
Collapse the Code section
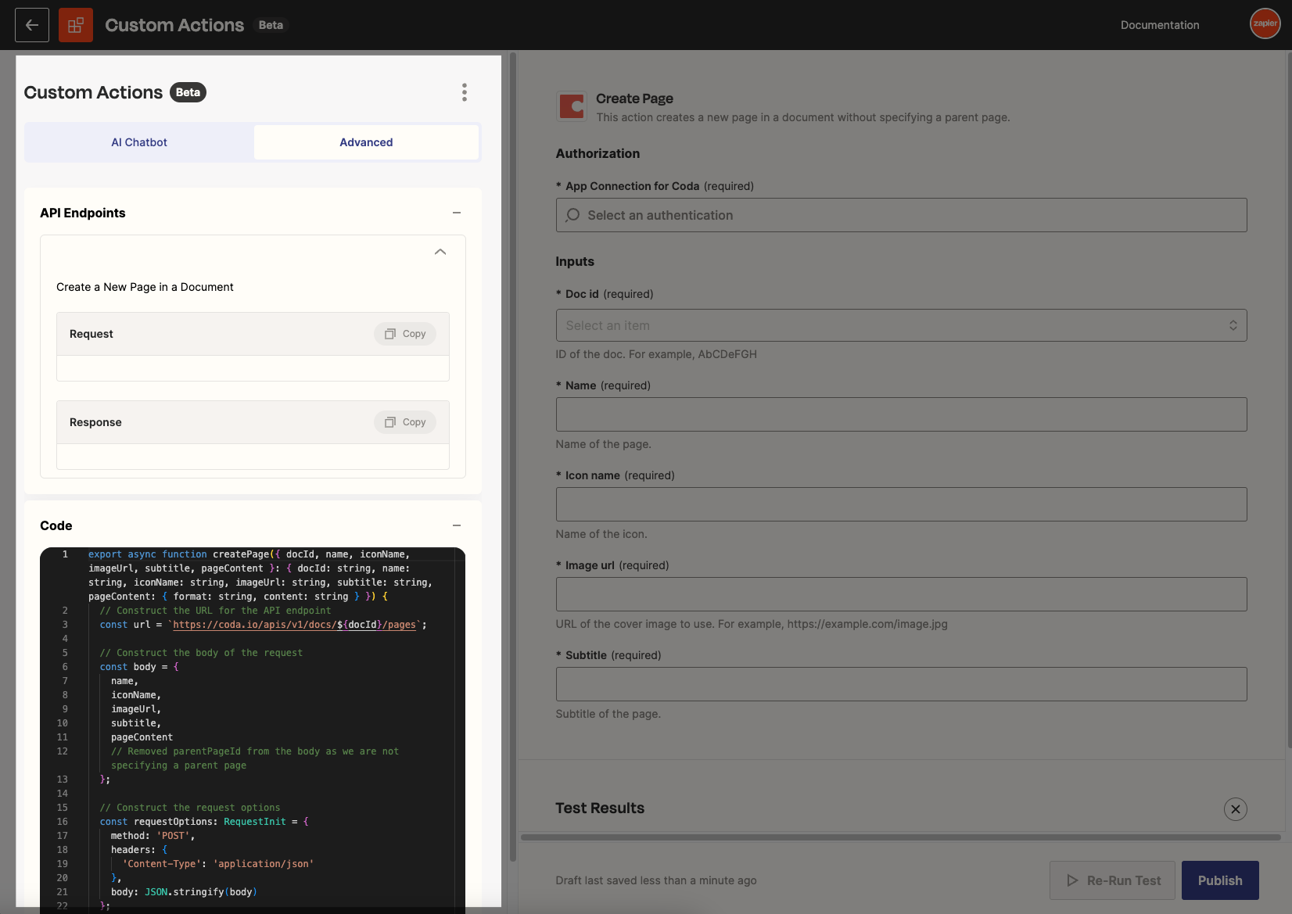[x=457, y=525]
